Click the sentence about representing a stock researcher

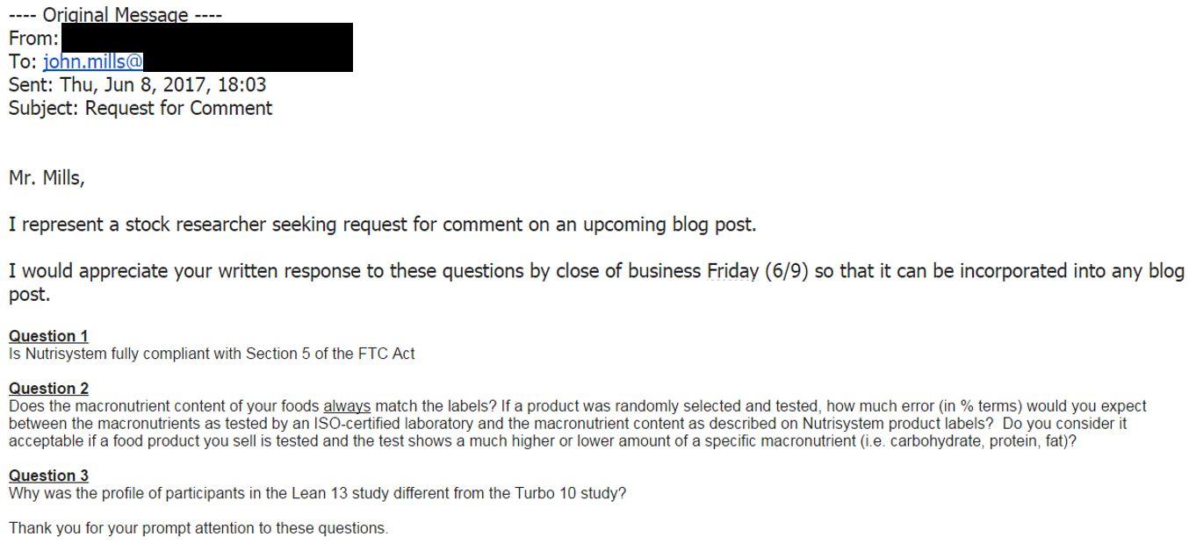382,225
